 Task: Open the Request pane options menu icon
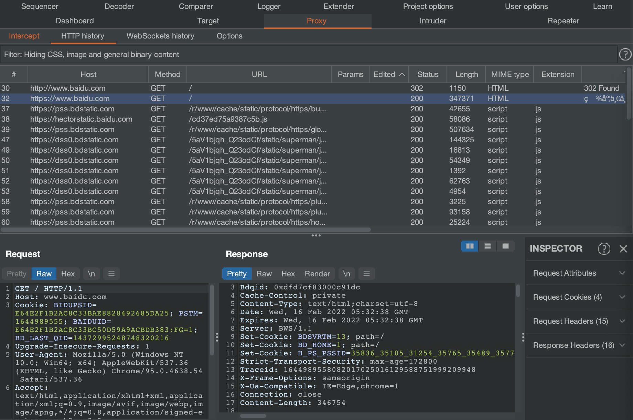(111, 274)
